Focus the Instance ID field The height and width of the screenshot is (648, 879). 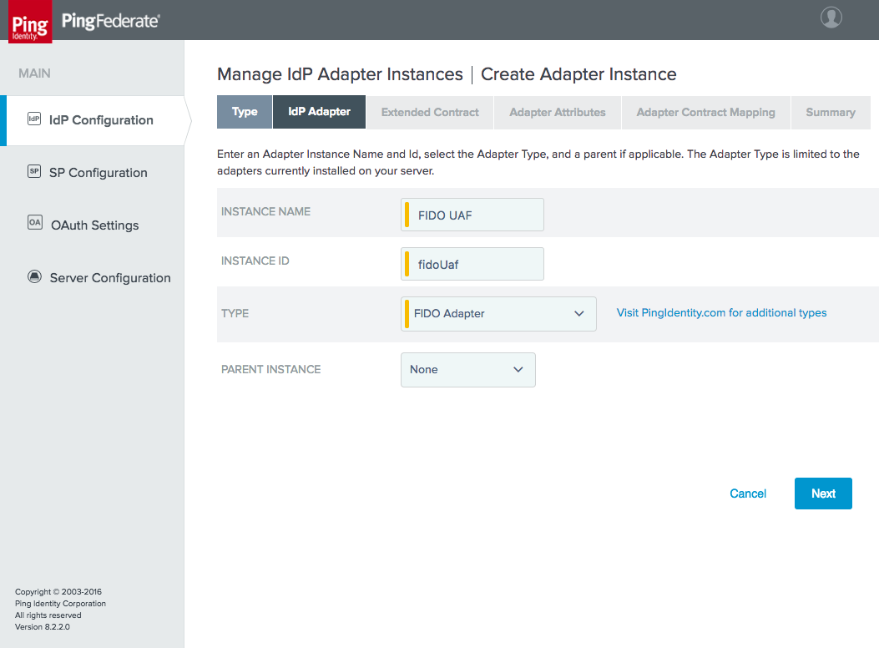pyautogui.click(x=472, y=264)
